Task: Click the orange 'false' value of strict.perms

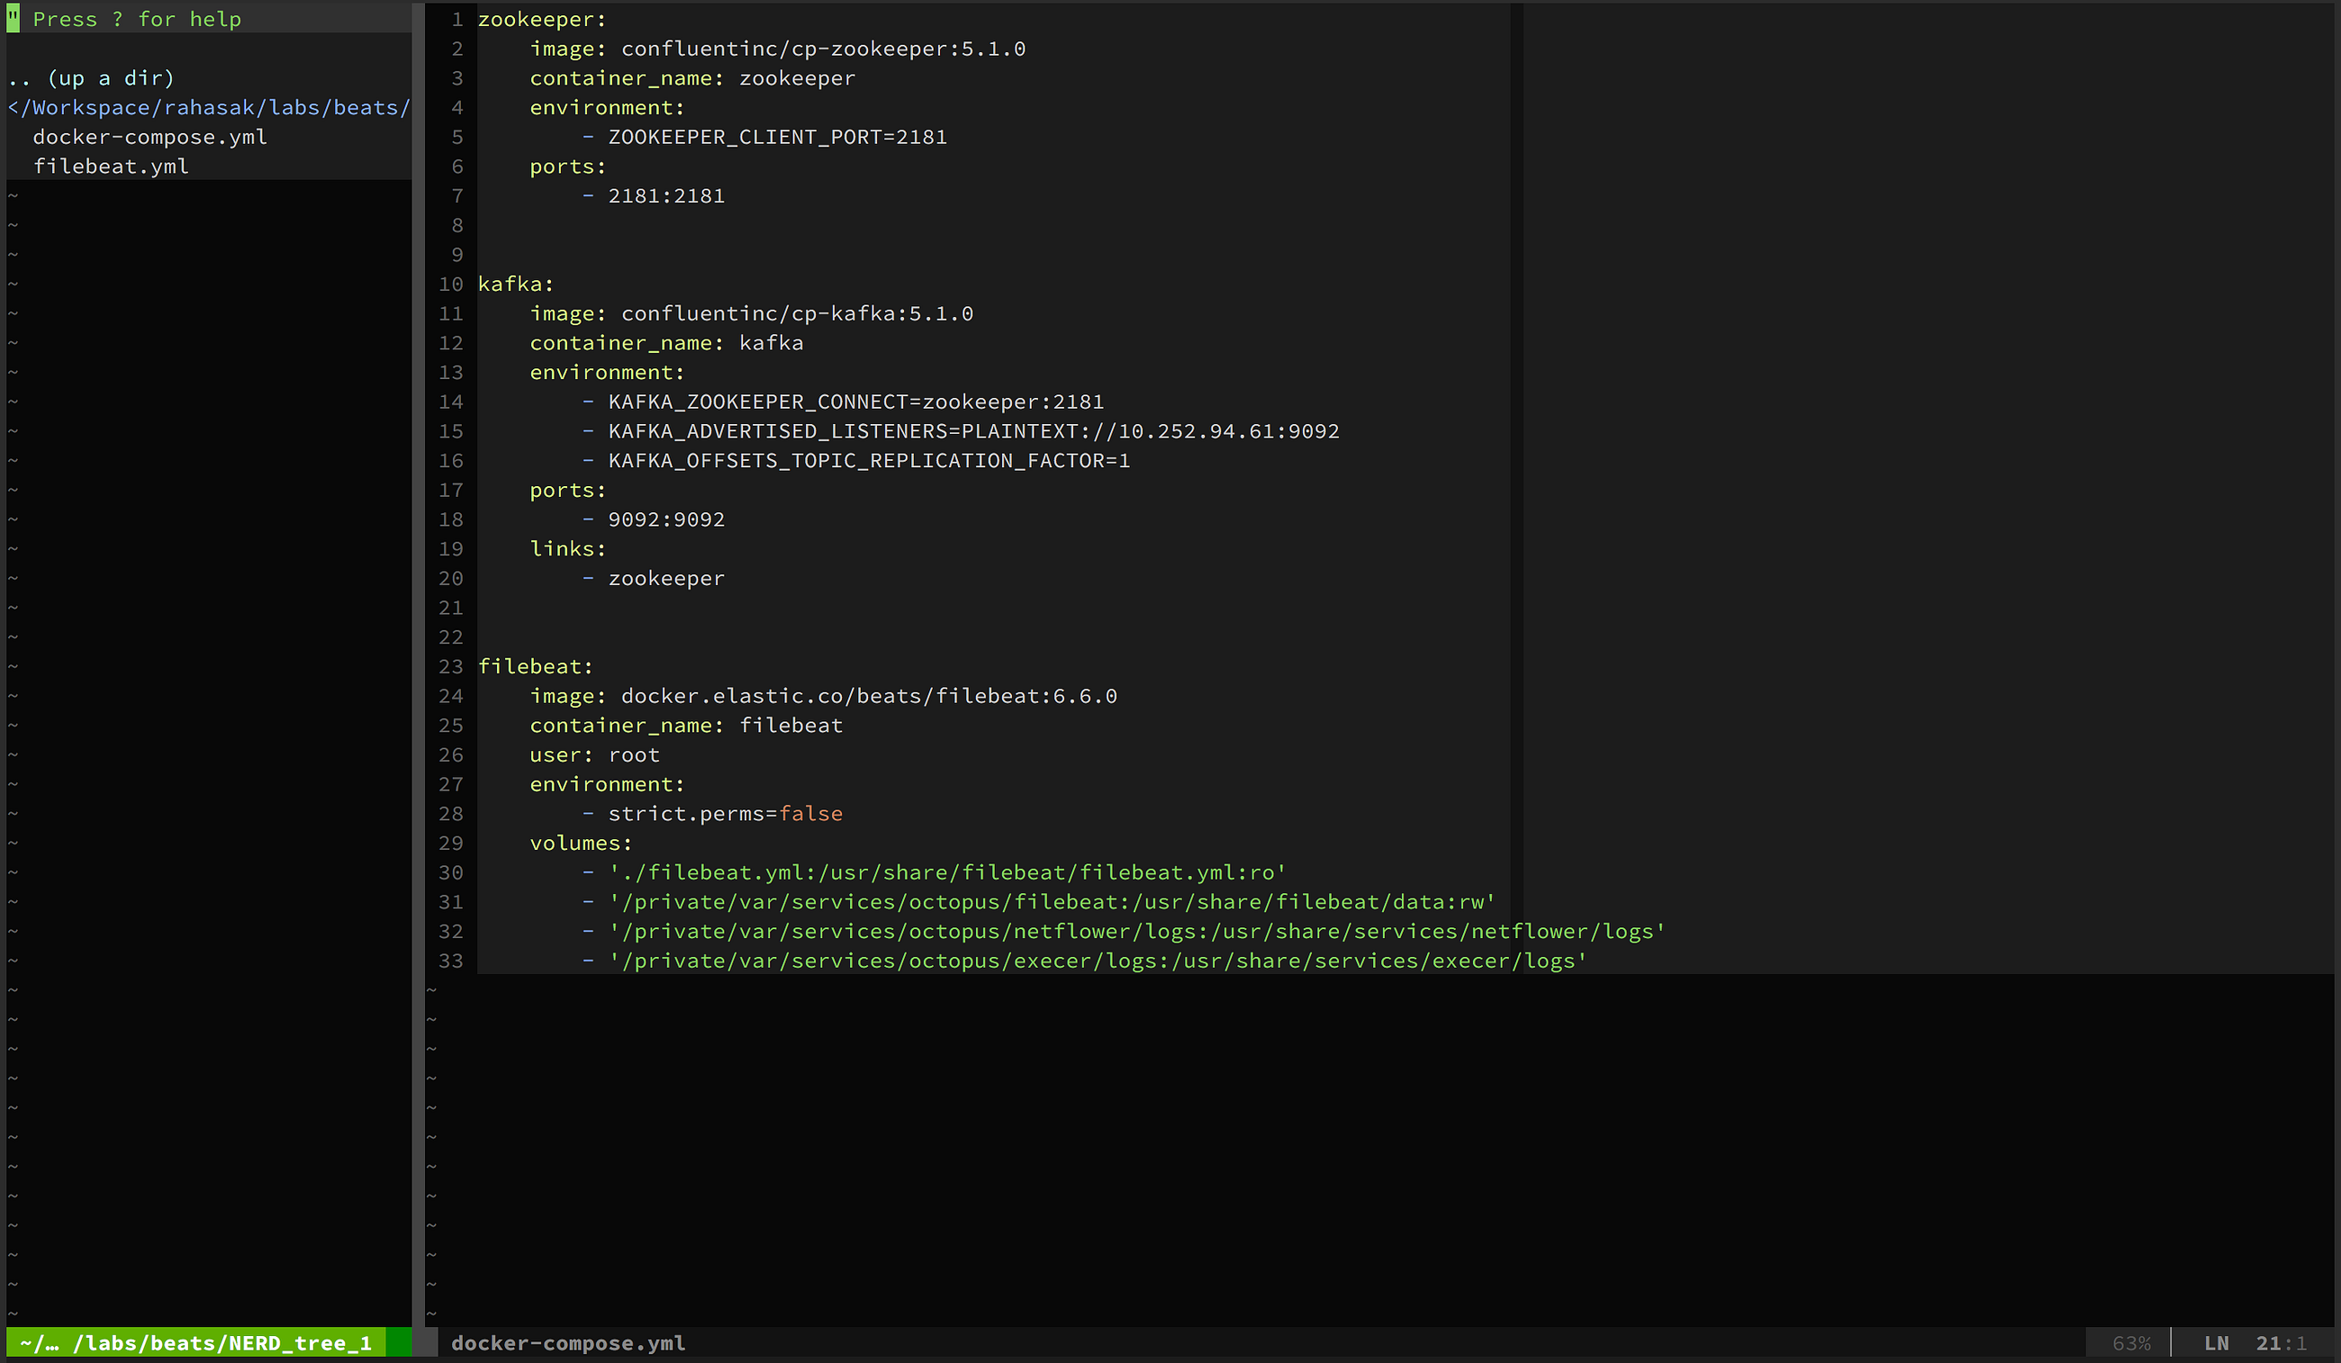Action: 810,814
